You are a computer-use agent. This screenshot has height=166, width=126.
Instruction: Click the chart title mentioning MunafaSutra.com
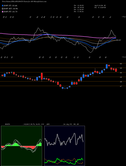pos(24,2)
